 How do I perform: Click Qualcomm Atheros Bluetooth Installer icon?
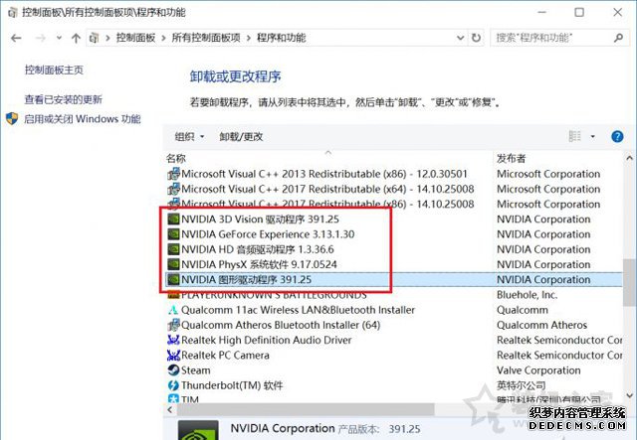(173, 325)
